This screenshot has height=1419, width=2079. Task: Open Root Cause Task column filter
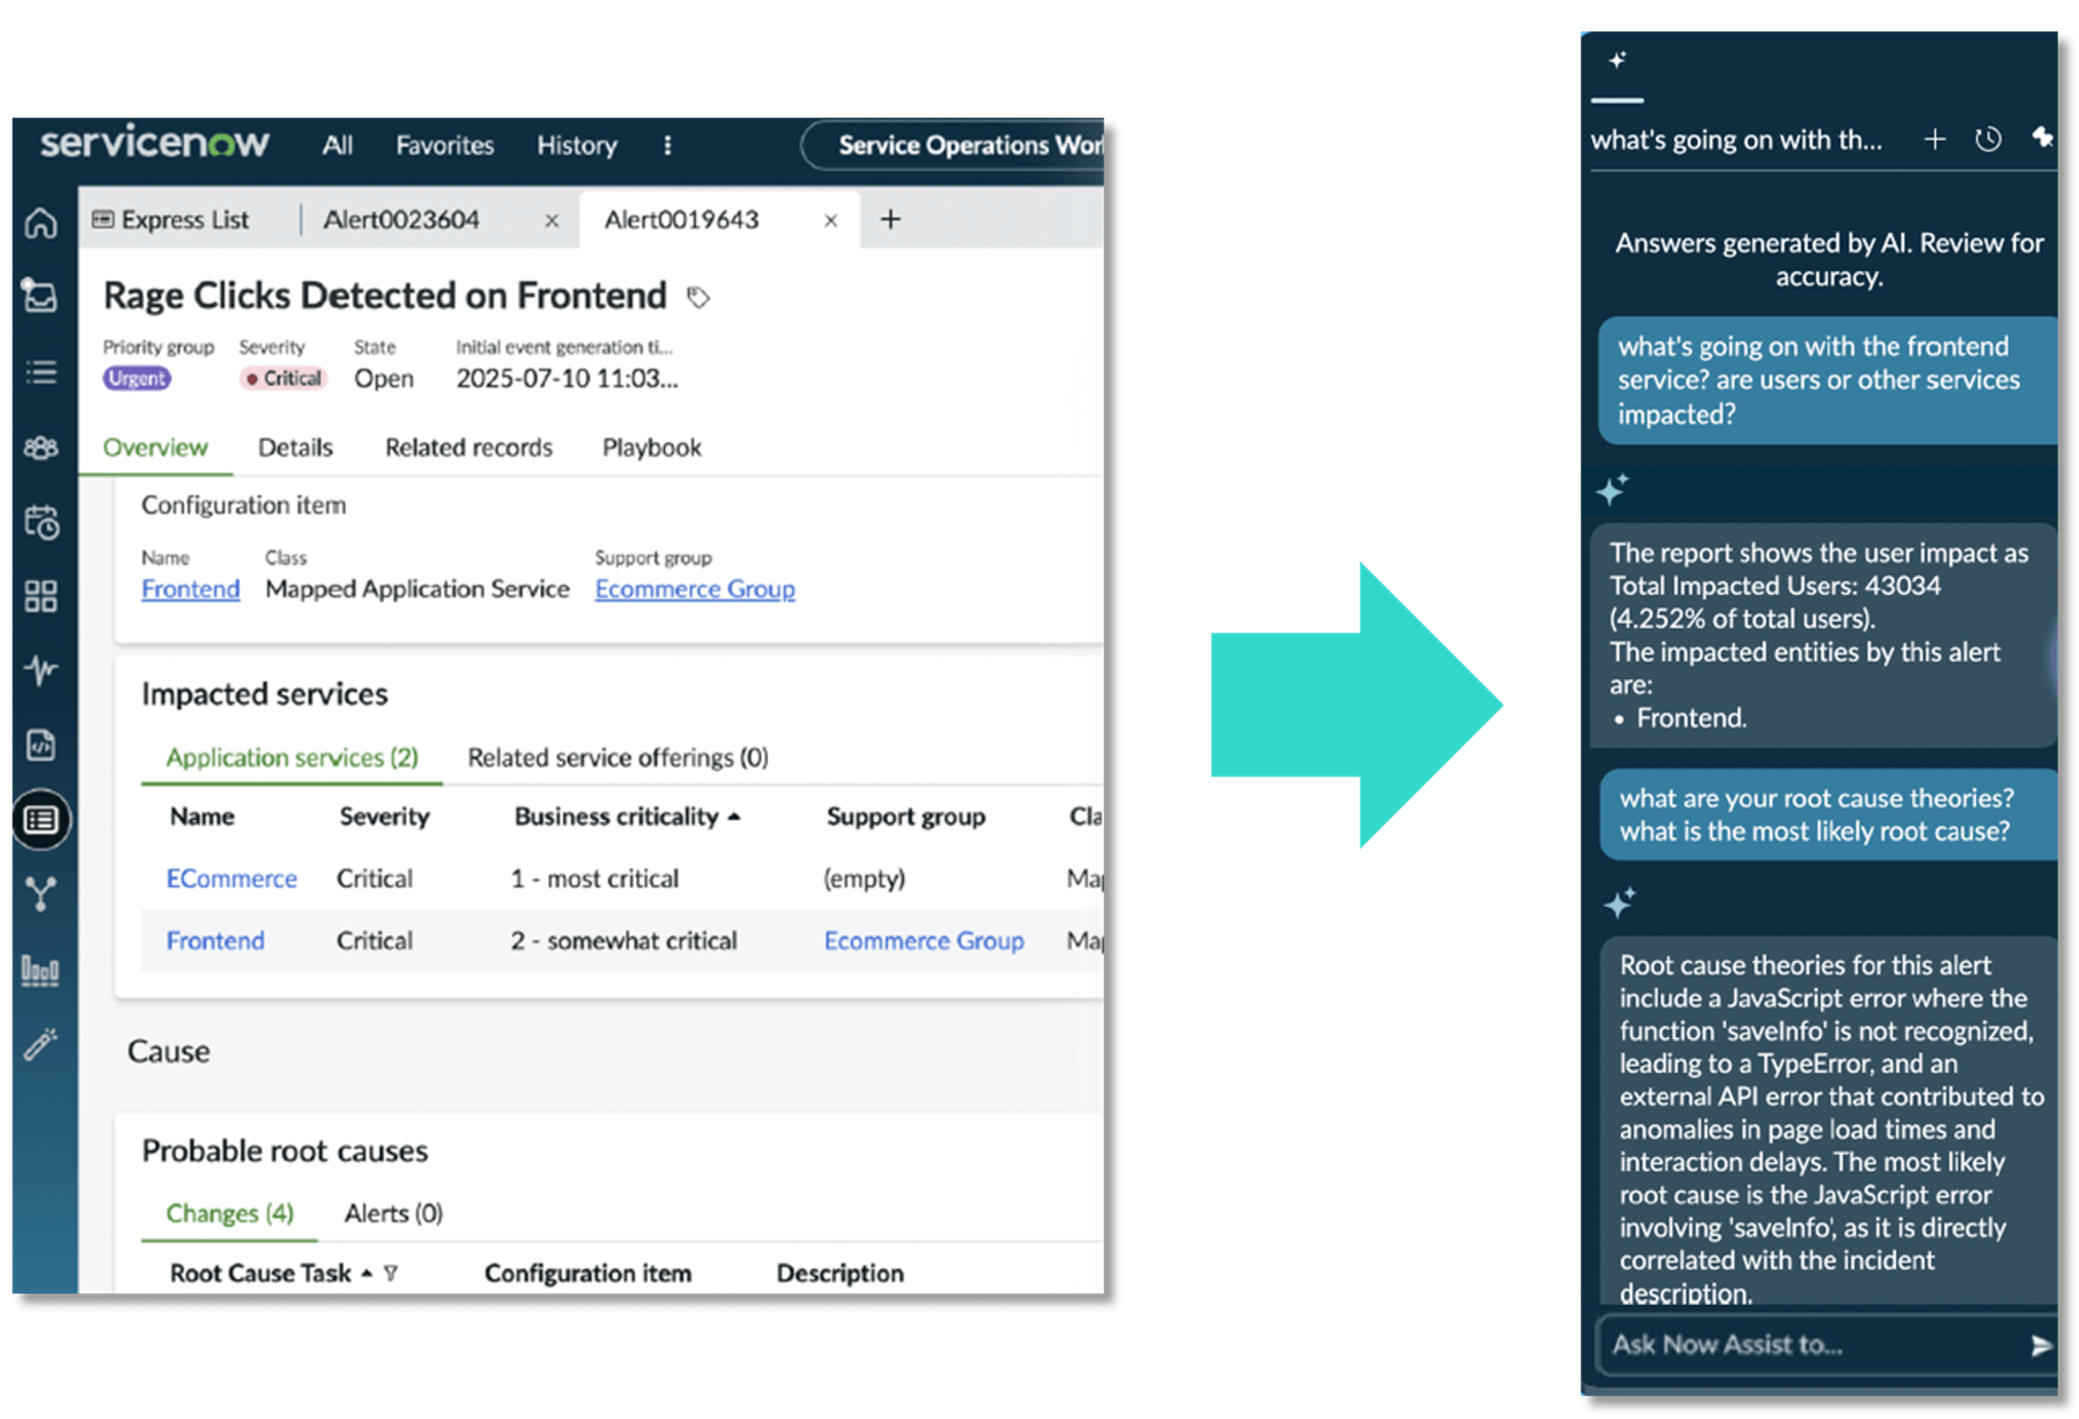pyautogui.click(x=391, y=1272)
